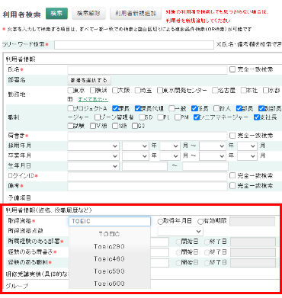Check the 東京 work location checkbox
Image resolution: width=282 pixels, height=298 pixels.
point(70,90)
